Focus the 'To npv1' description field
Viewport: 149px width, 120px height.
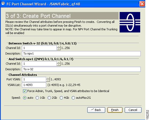pos(81,53)
